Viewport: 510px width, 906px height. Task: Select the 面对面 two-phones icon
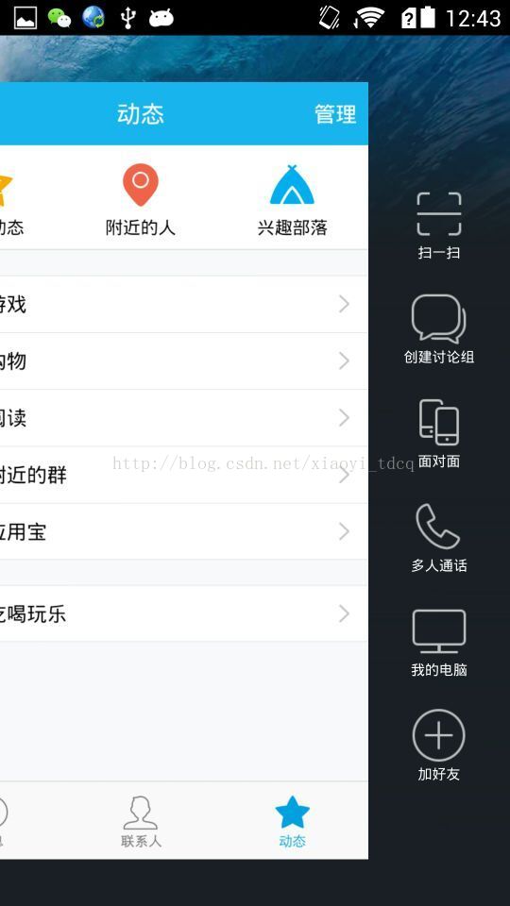(x=439, y=423)
